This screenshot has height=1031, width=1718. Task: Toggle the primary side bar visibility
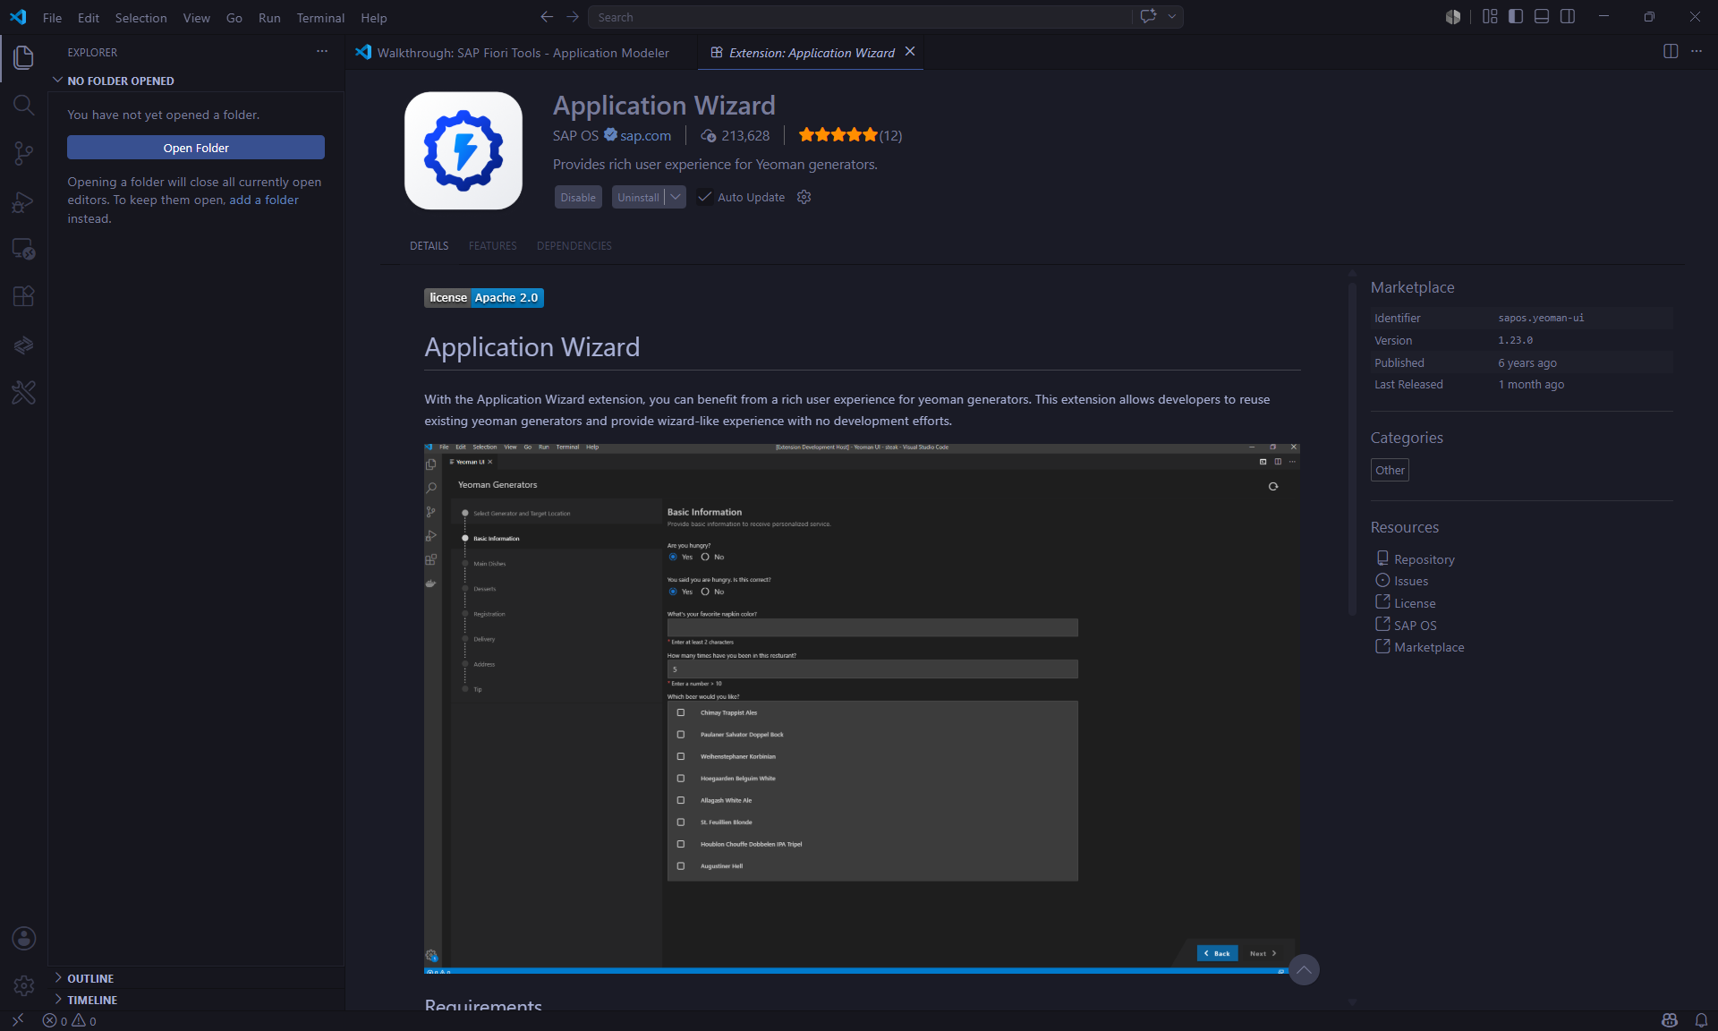pyautogui.click(x=1515, y=16)
